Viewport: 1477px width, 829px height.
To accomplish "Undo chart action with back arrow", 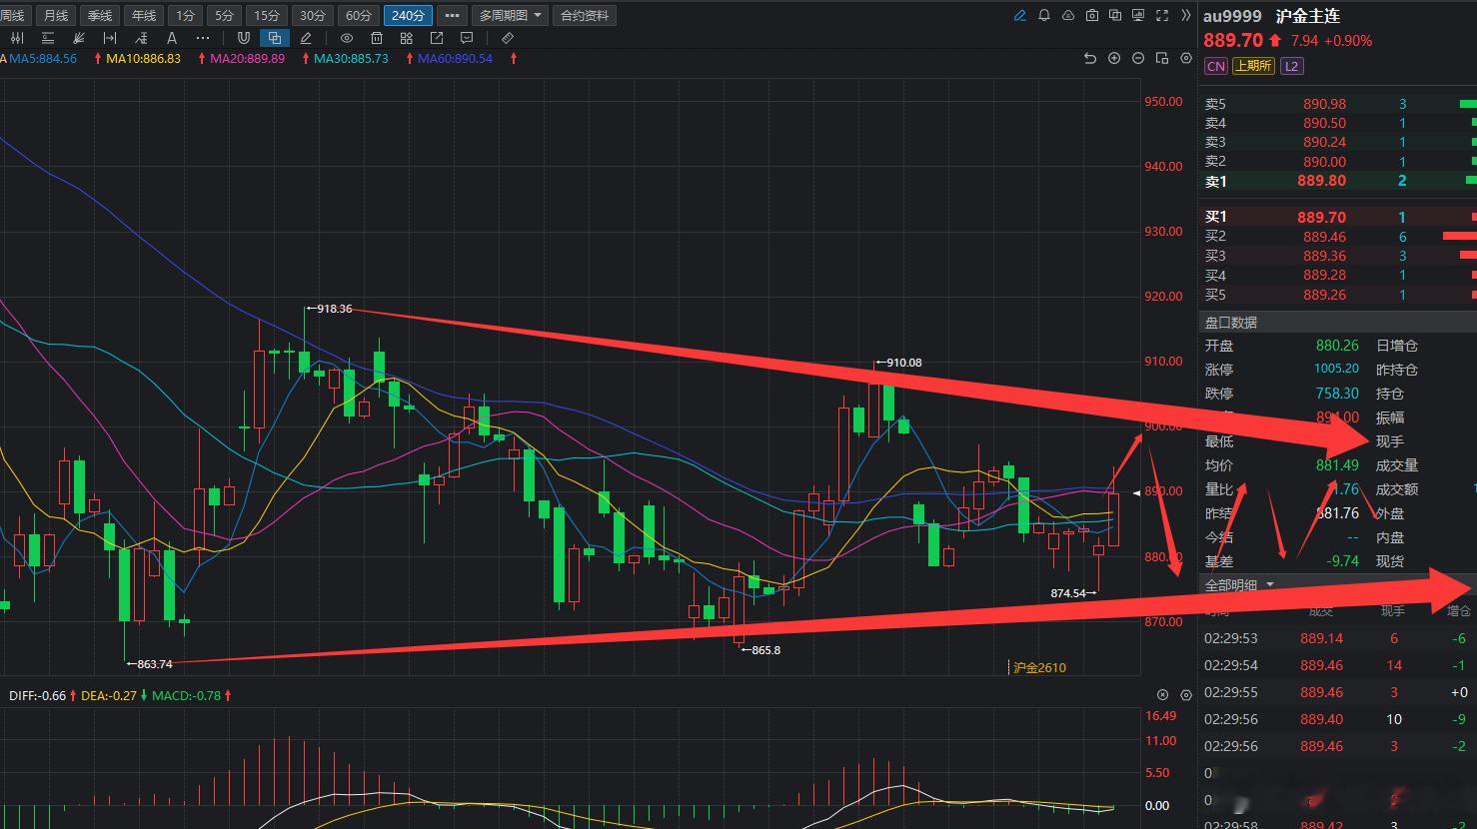I will tap(1090, 59).
